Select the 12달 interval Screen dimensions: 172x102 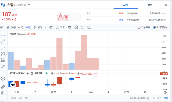click(x=40, y=27)
